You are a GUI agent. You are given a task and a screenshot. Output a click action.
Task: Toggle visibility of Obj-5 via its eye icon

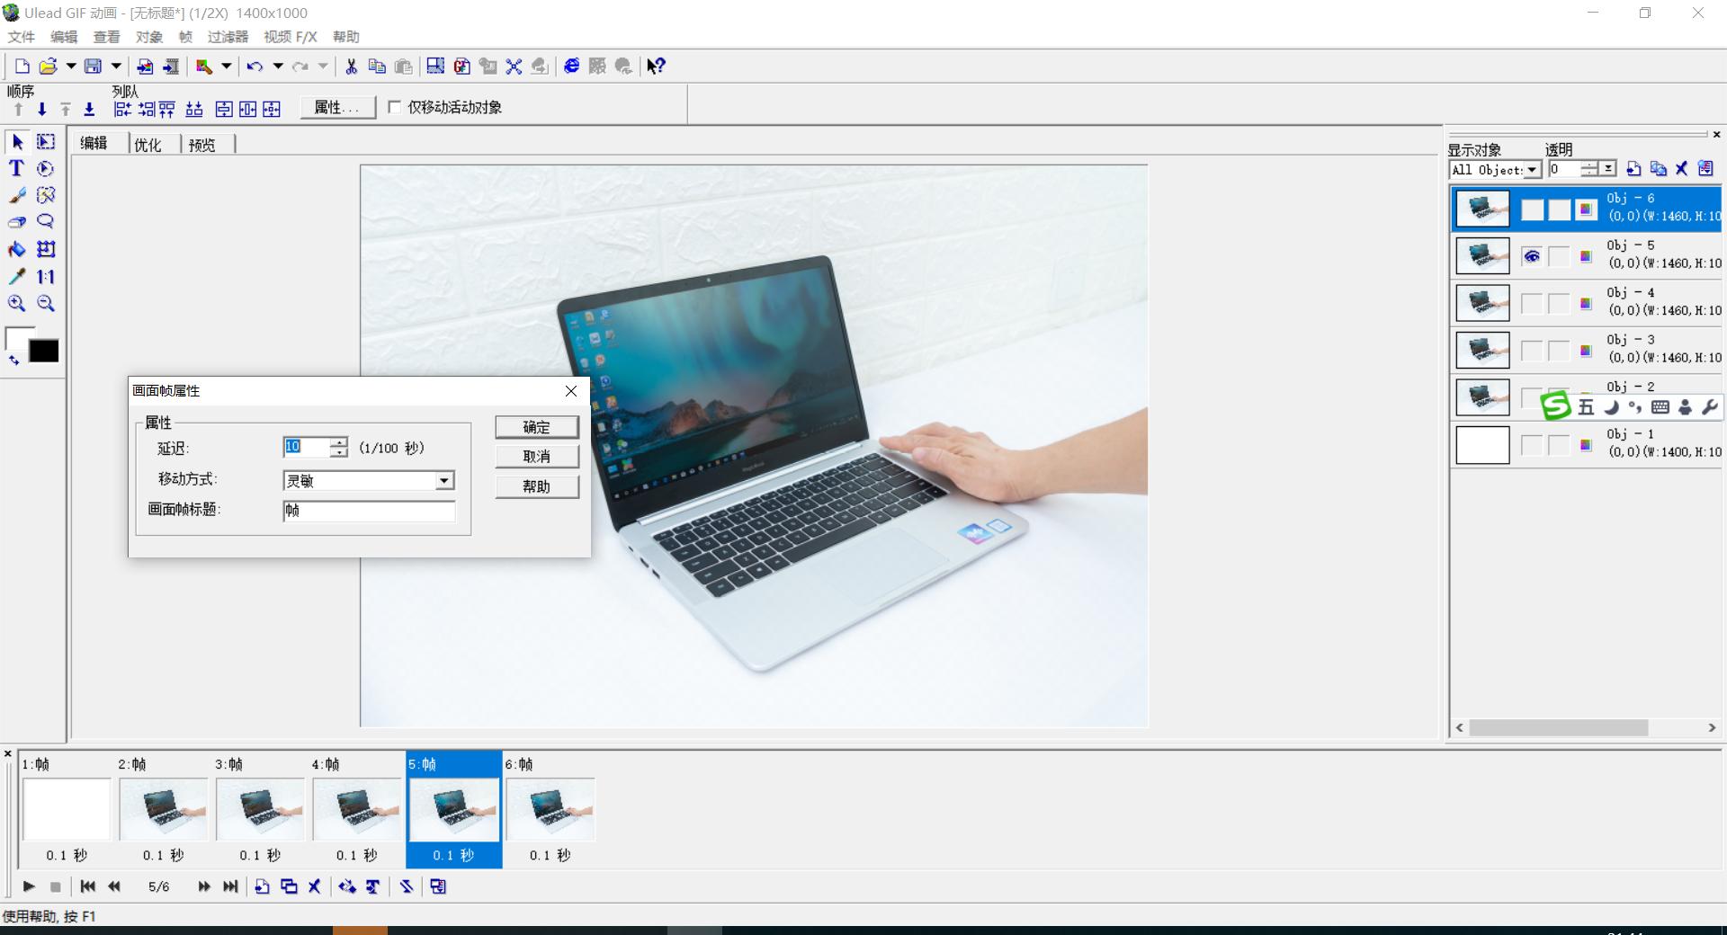(x=1533, y=256)
